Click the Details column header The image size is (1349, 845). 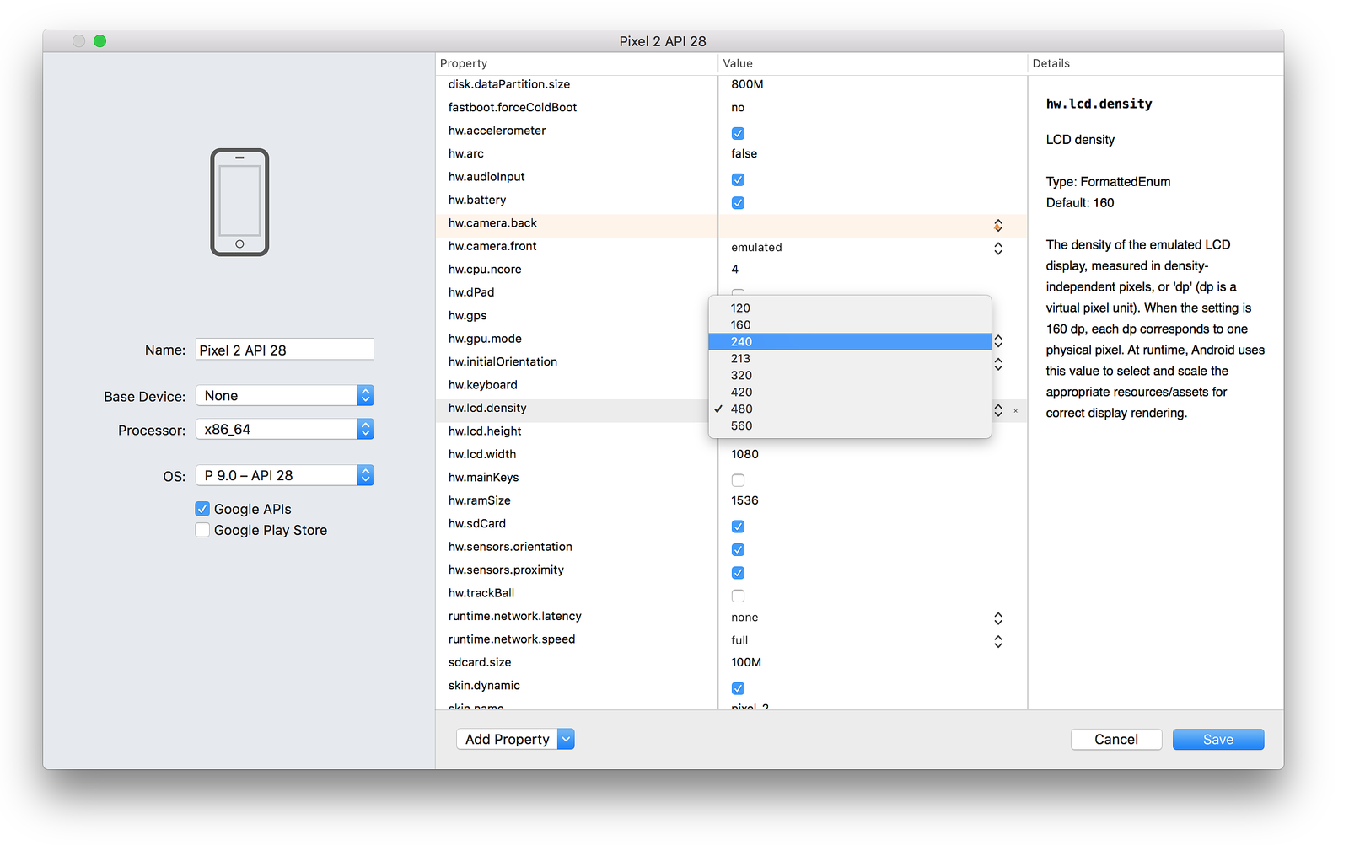click(x=1156, y=63)
